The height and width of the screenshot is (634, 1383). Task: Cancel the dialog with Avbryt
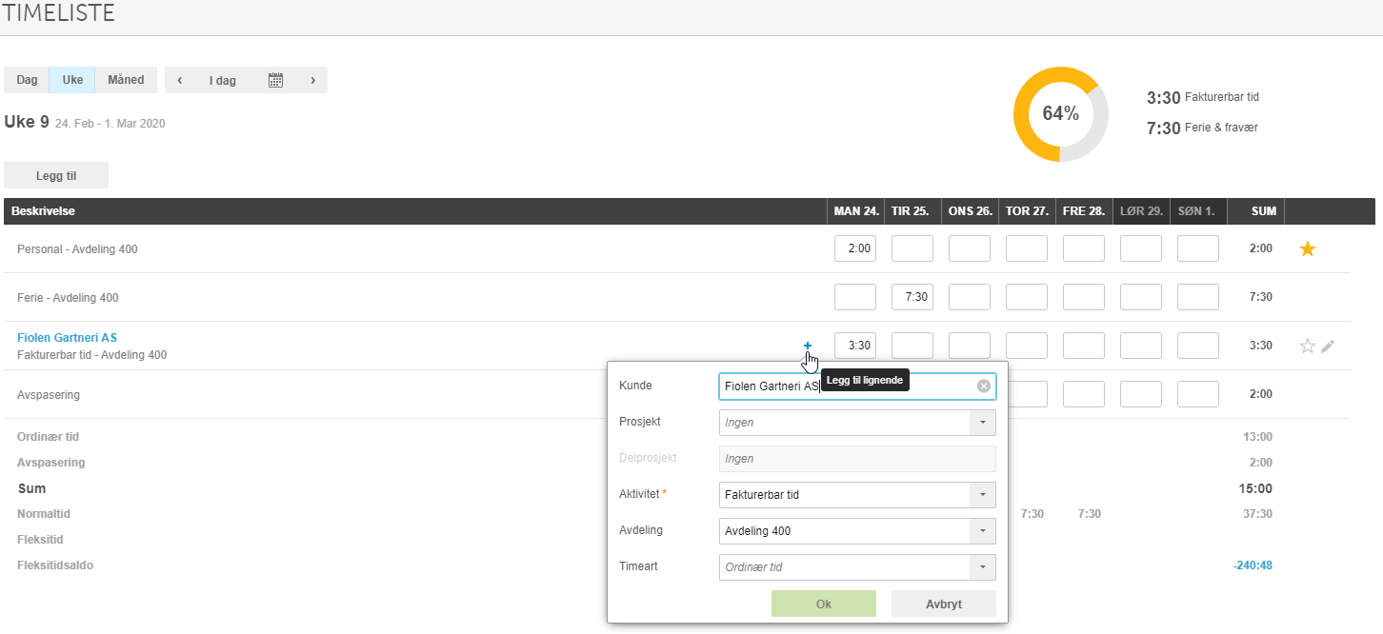pos(944,604)
